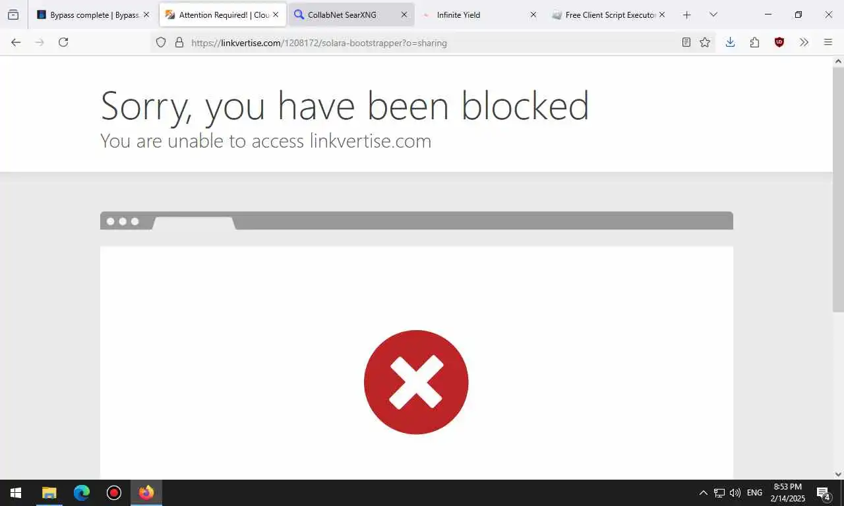Close the Infinite Yield tab
844x506 pixels.
533,14
